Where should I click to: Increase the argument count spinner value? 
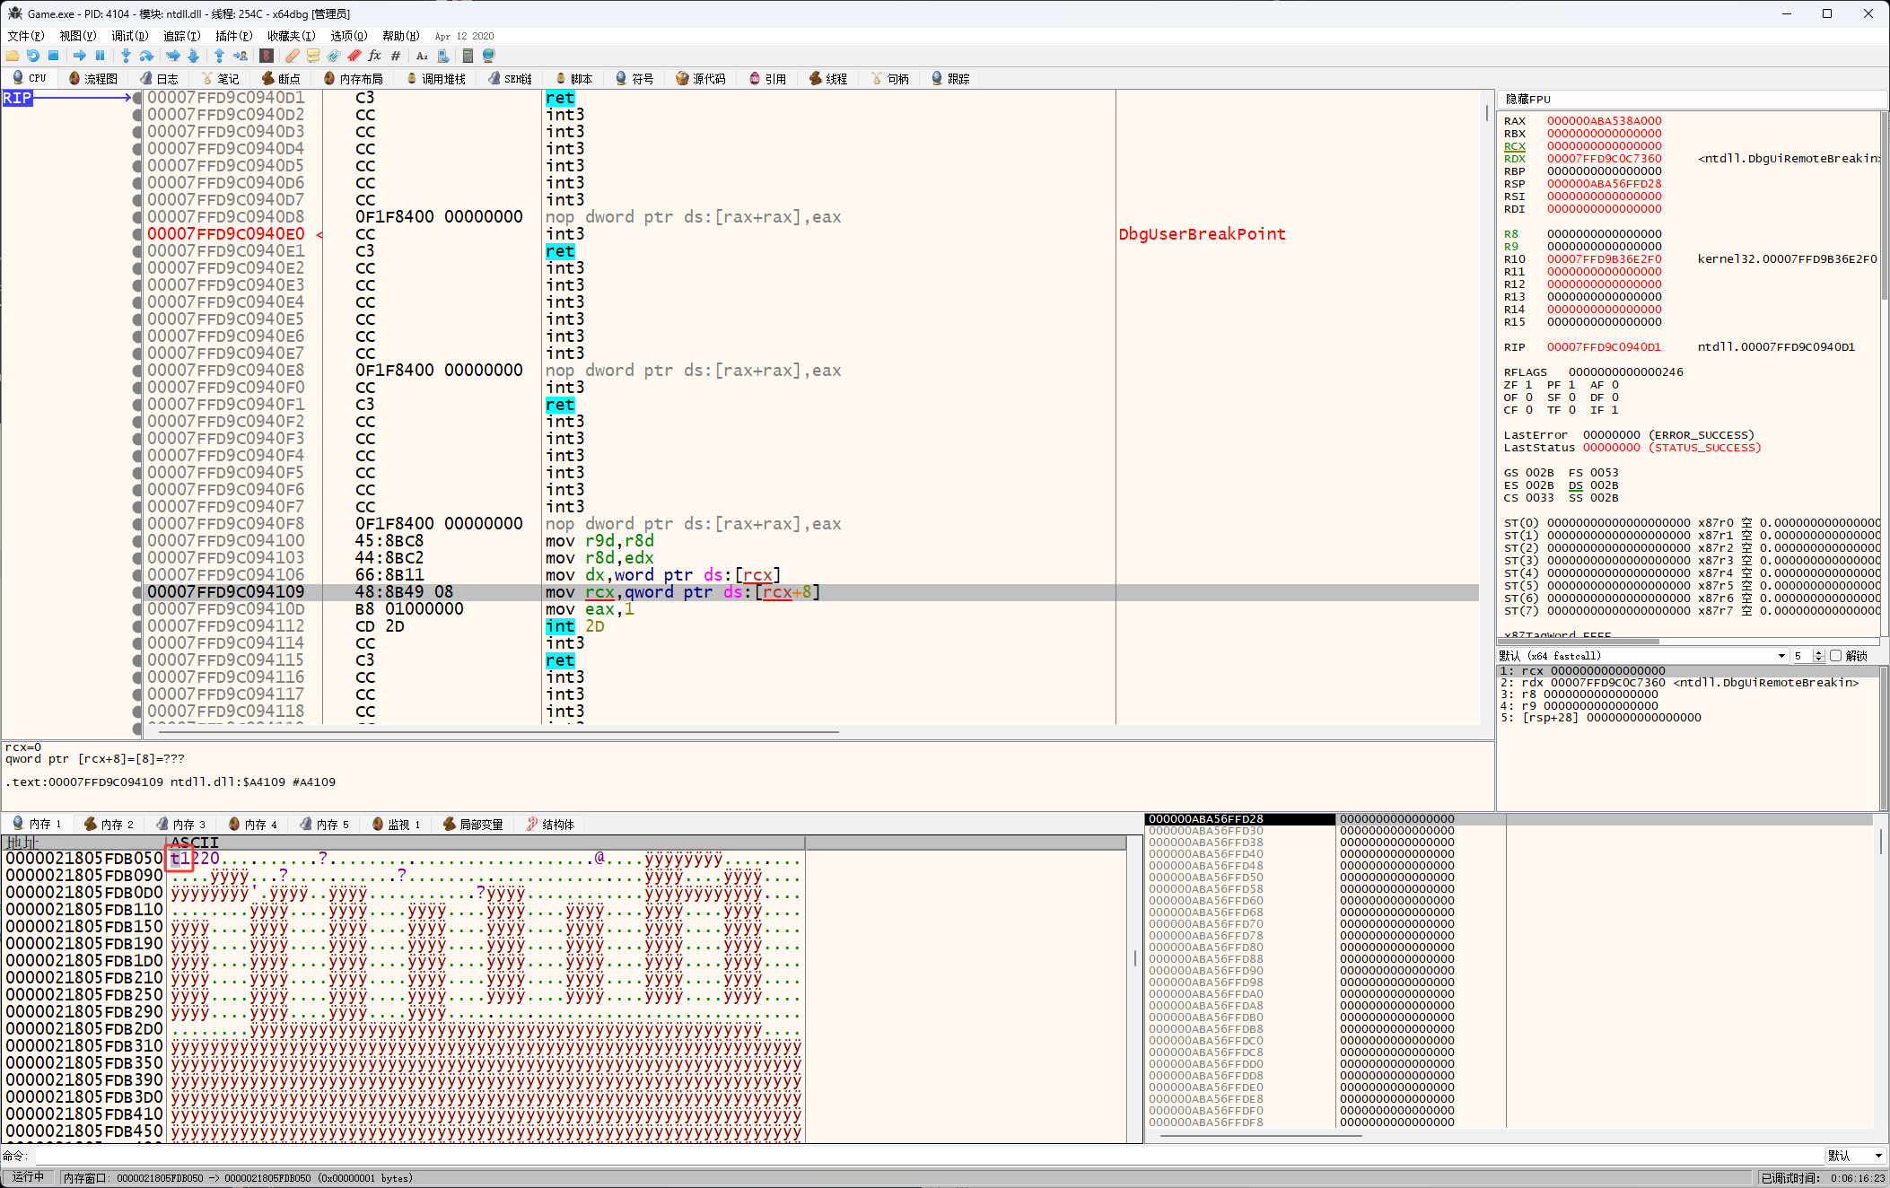1818,652
